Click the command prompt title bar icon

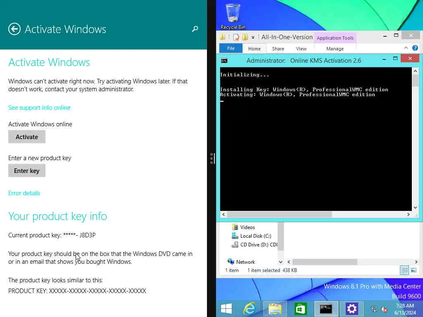pyautogui.click(x=224, y=61)
